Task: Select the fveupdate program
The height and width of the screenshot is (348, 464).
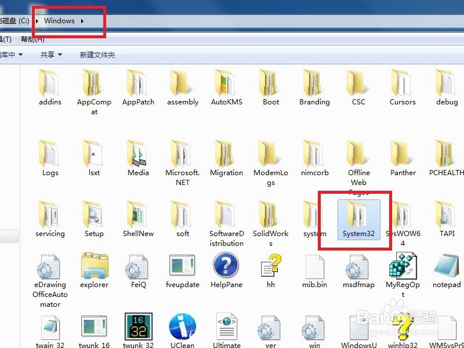Action: (183, 270)
